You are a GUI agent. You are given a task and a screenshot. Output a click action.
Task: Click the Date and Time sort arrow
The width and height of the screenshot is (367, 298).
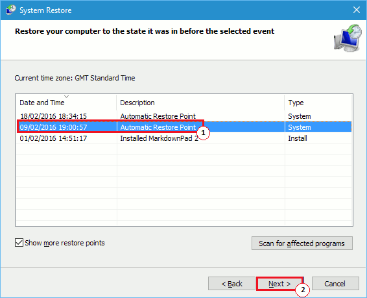(x=67, y=97)
